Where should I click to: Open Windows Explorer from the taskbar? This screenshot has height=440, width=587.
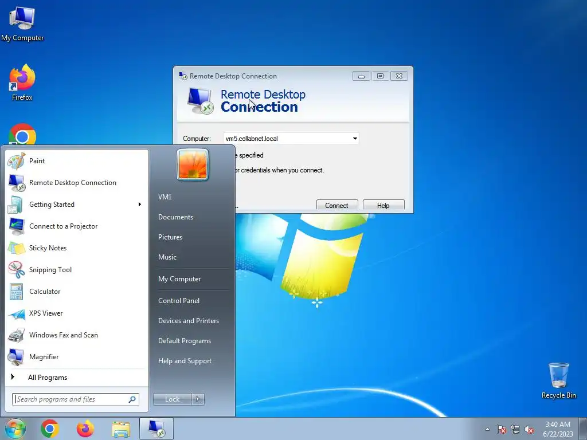pos(122,429)
